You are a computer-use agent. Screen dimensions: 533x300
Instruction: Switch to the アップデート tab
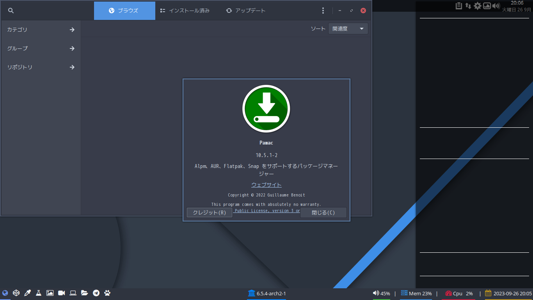[246, 11]
